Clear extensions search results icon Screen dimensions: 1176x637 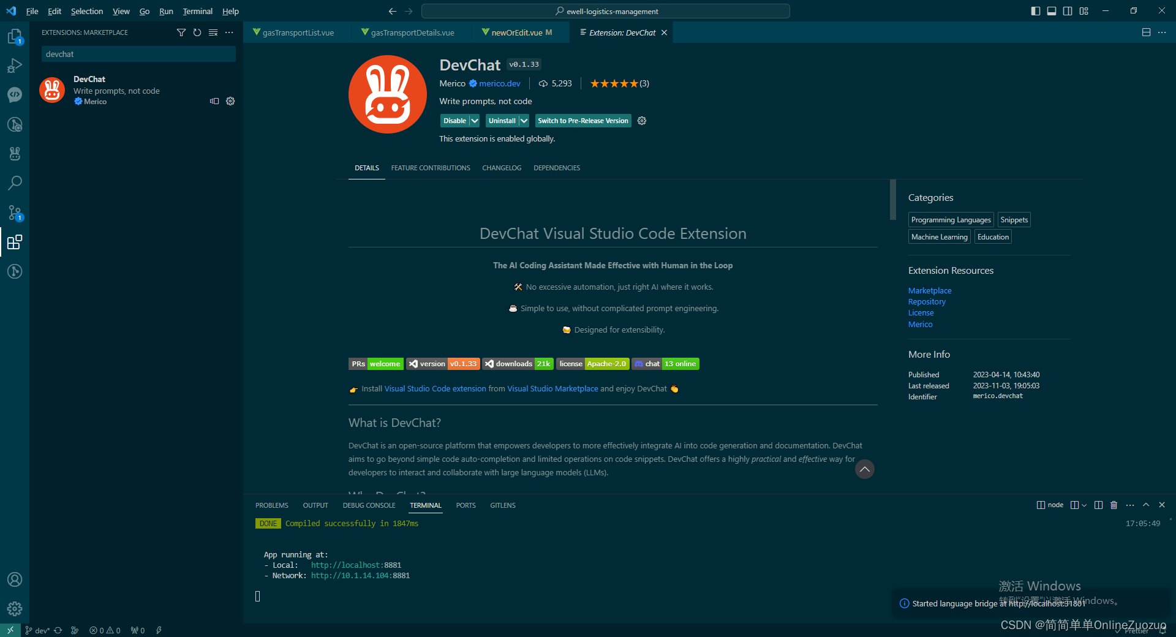coord(213,32)
